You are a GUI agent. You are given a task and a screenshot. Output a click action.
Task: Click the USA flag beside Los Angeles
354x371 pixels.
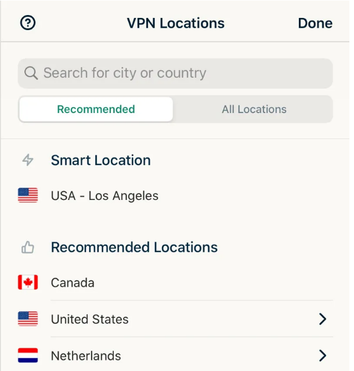pos(28,196)
